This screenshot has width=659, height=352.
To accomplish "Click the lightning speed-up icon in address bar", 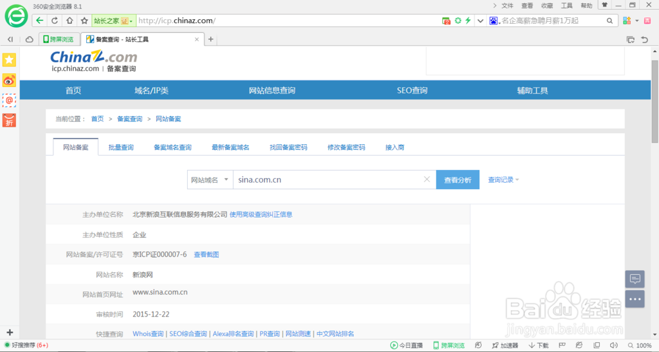I will pos(468,20).
